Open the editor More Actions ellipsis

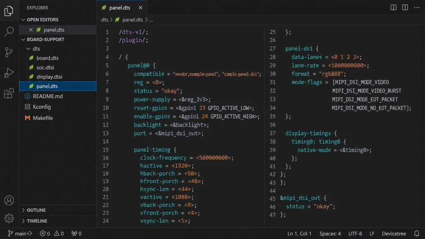417,7
